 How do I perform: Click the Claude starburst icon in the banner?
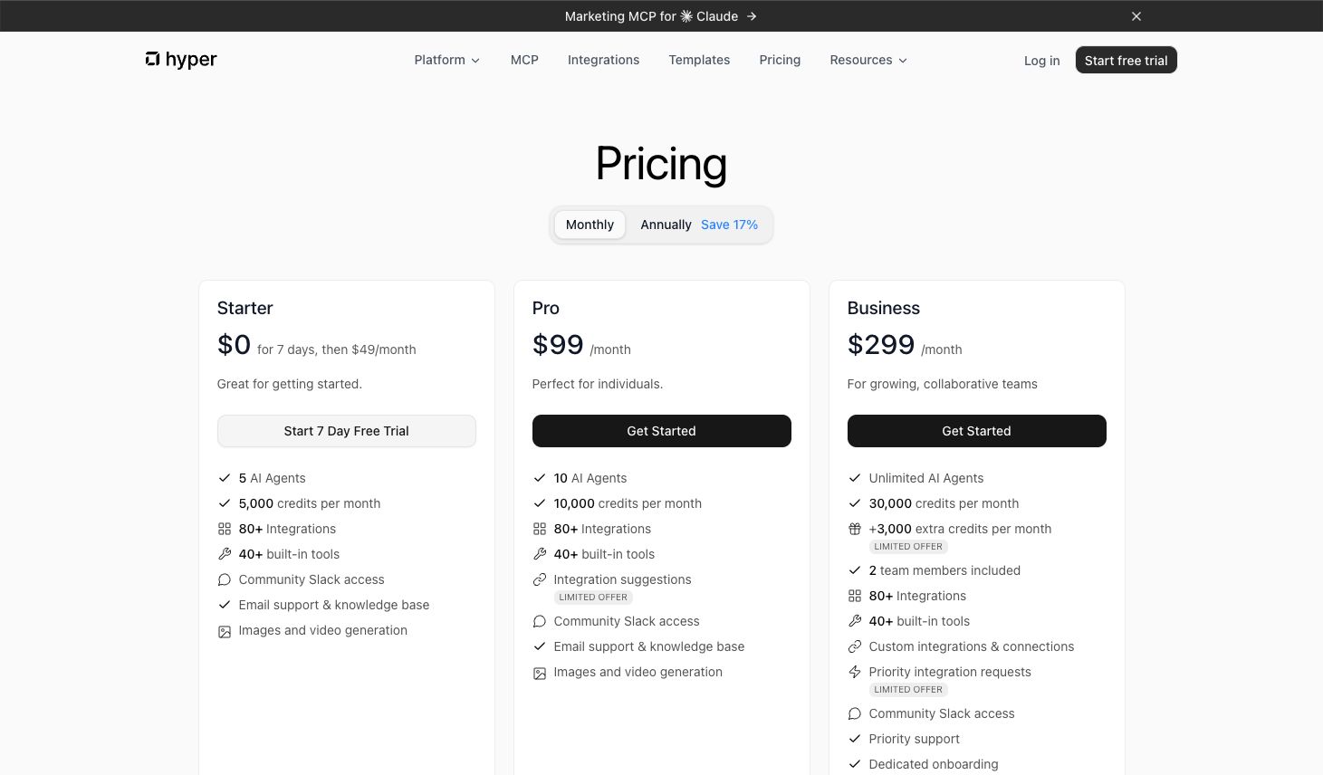[686, 16]
